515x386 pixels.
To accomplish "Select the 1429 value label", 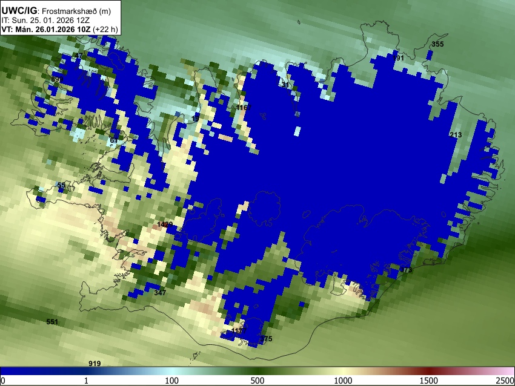I will point(165,224).
